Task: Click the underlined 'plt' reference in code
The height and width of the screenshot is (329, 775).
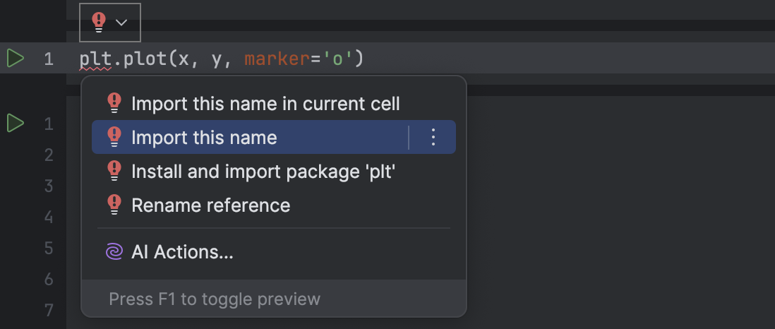Action: coord(95,59)
